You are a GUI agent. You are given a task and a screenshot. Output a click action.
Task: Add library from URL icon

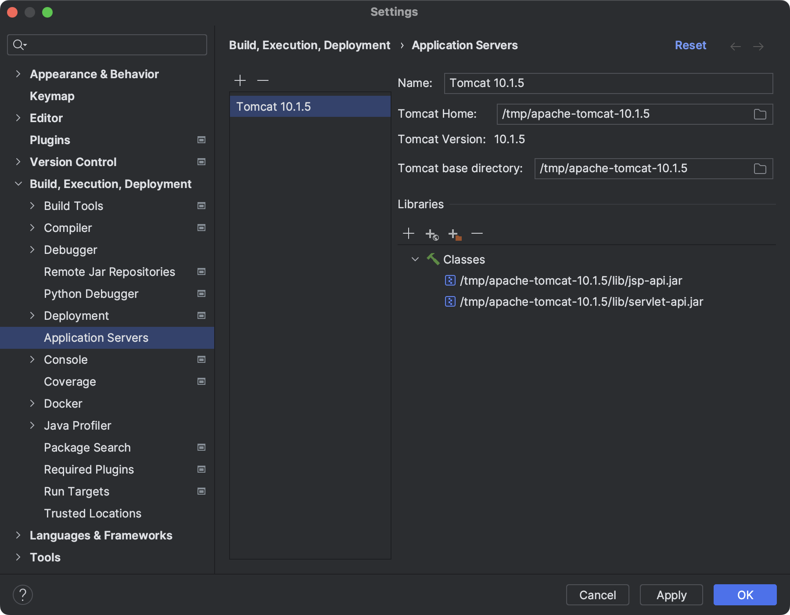coord(432,234)
